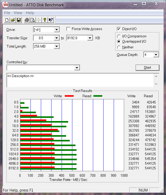
Task: Open Print Preview from the toolbar
Action: [x=33, y=20]
